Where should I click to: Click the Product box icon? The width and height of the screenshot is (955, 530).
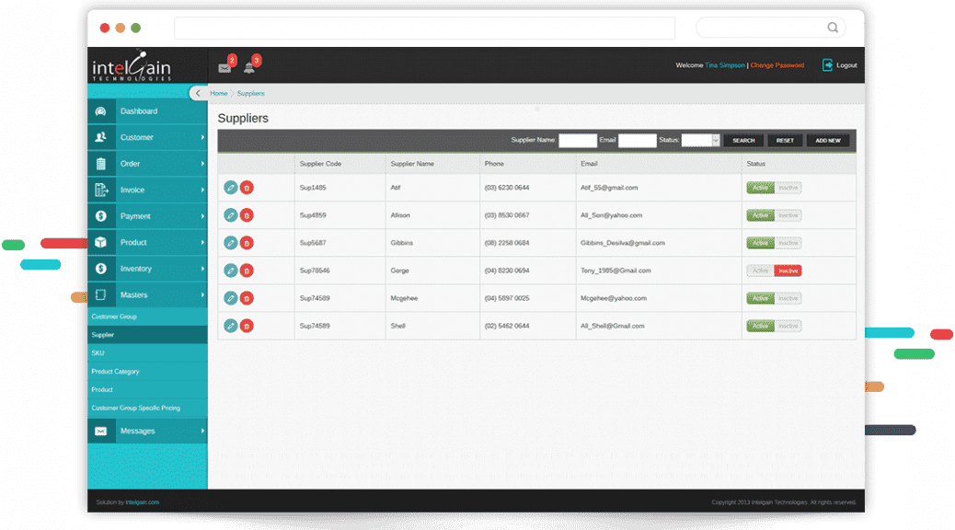[x=101, y=243]
